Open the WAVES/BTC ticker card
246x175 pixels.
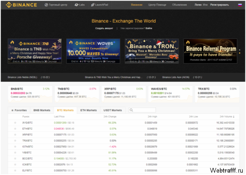coord(170,94)
